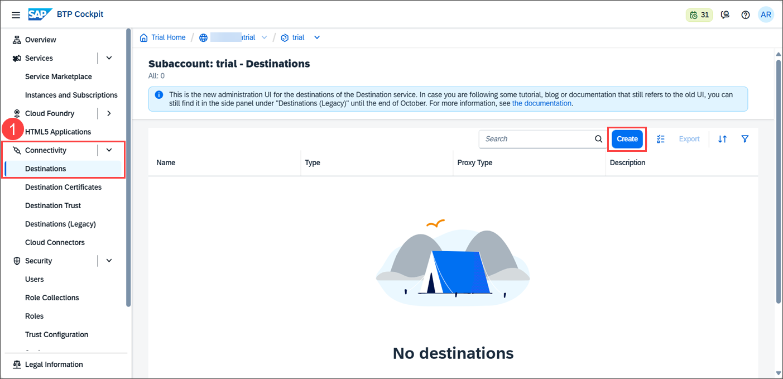783x379 pixels.
Task: Click the Export button
Action: coord(689,139)
